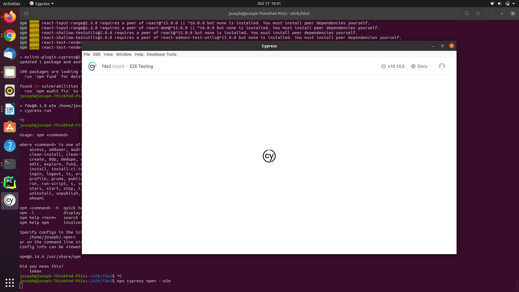Expand the Docs dropdown chevron
Image resolution: width=519 pixels, height=292 pixels.
pyautogui.click(x=431, y=66)
